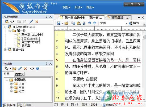This screenshot has width=146, height=107.
Task: Open the save button dropdown arrow
Action: point(62,23)
